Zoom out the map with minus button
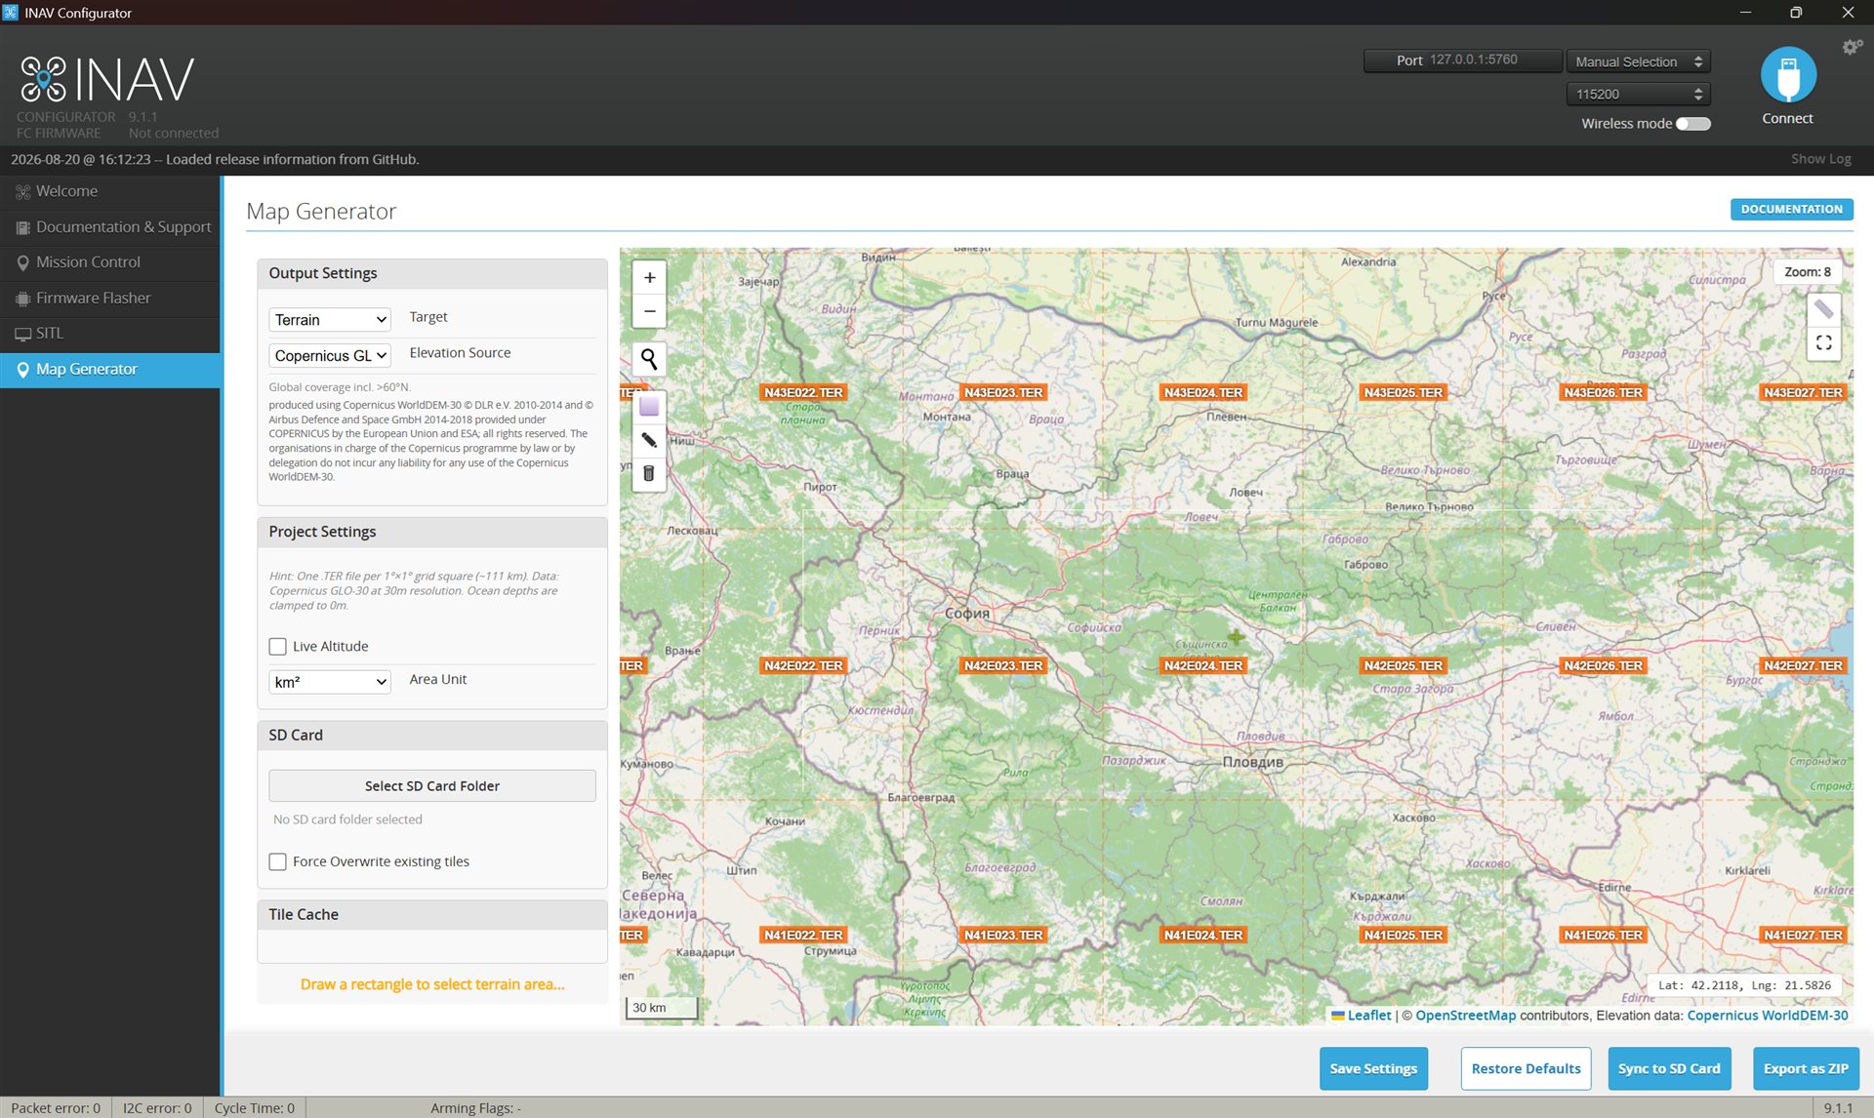 pyautogui.click(x=649, y=312)
